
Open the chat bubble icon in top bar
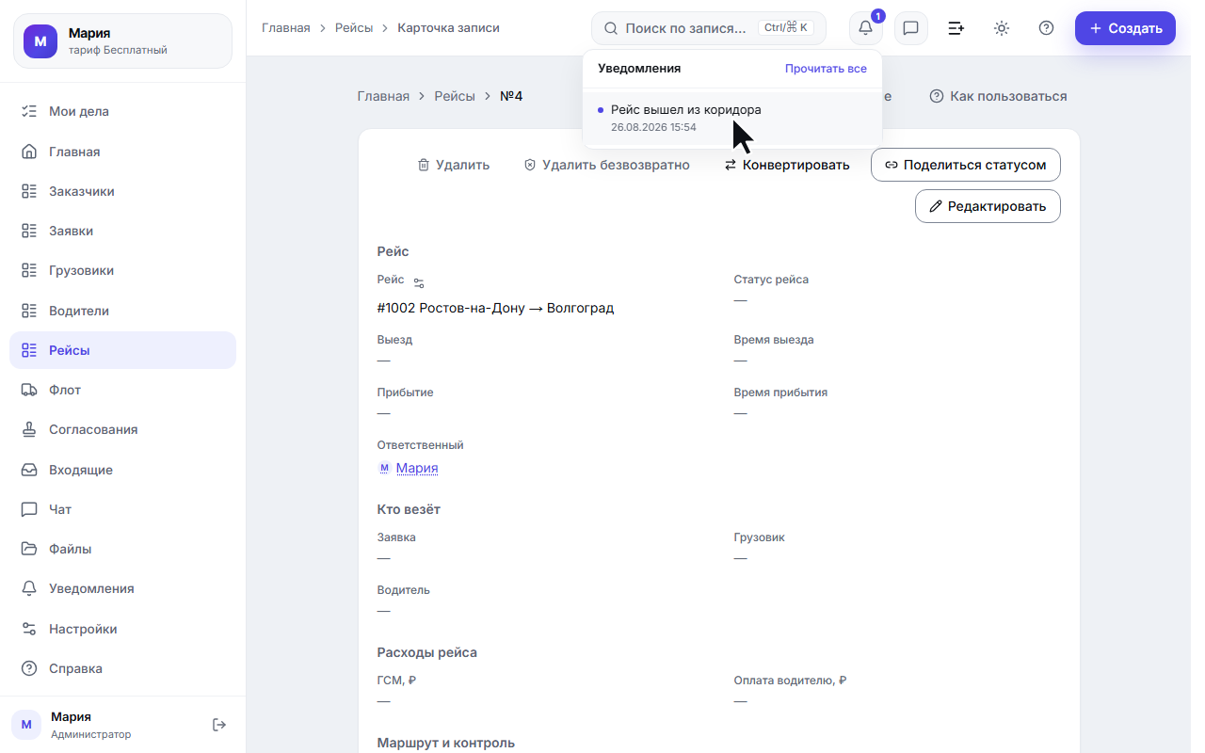tap(910, 28)
